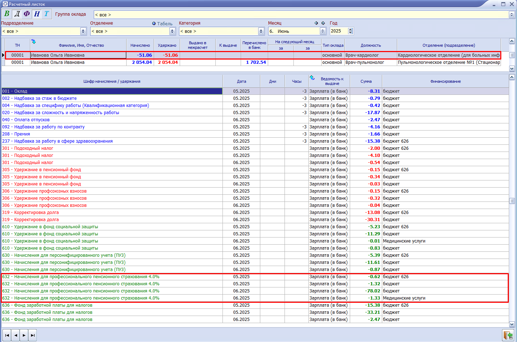
Task: Click the cyan 'Т' toolbar letter icon
Action: [x=46, y=14]
